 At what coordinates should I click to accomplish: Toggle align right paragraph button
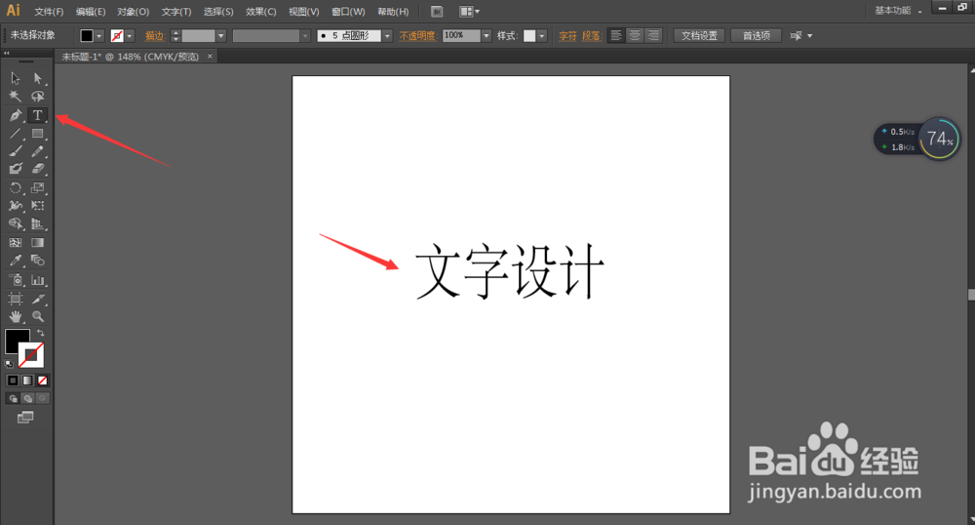click(653, 35)
